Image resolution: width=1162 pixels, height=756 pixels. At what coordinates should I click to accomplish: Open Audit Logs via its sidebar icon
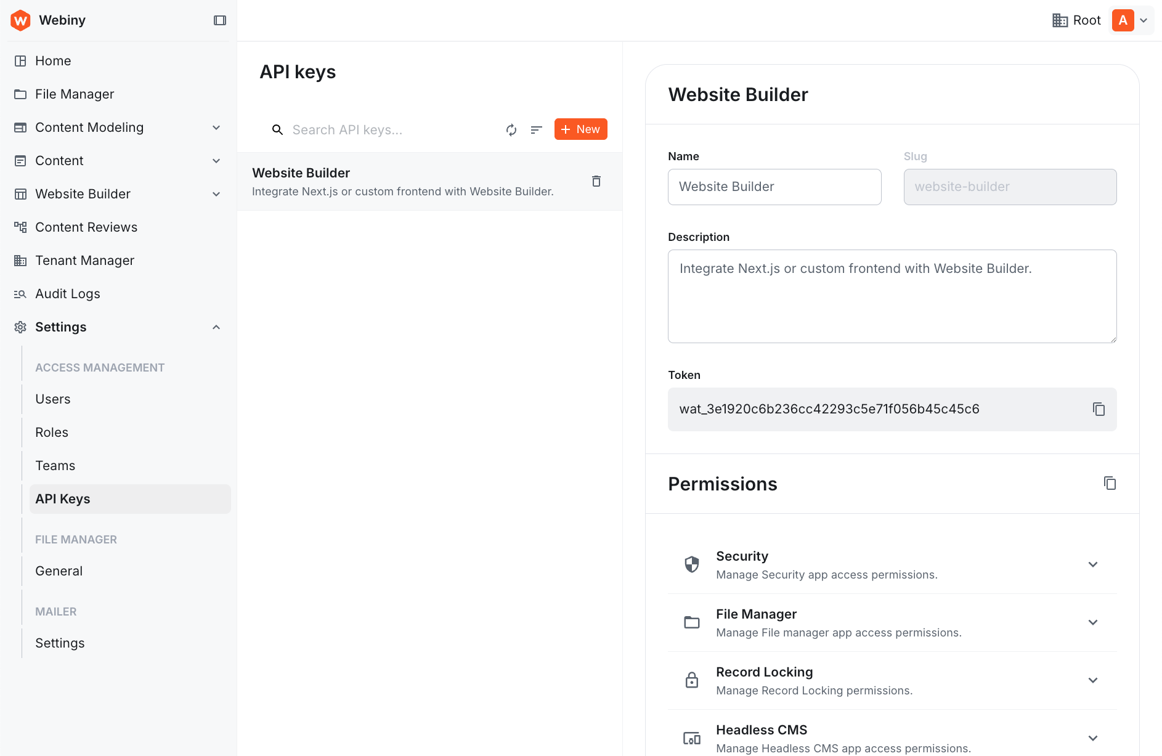pyautogui.click(x=20, y=293)
